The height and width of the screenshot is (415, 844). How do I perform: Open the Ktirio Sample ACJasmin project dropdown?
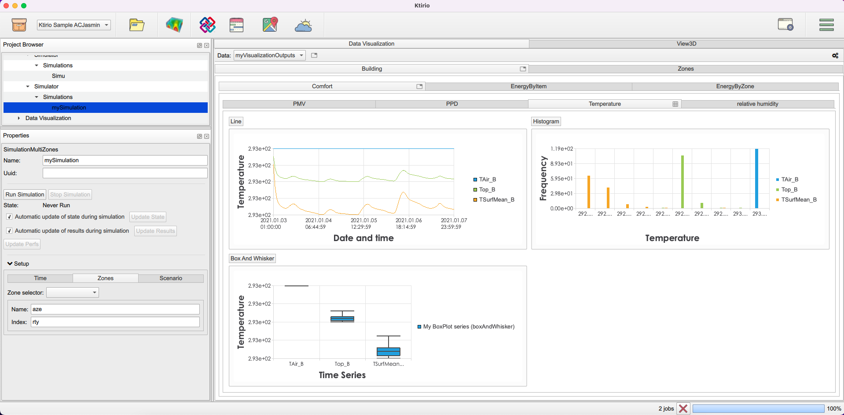(73, 25)
